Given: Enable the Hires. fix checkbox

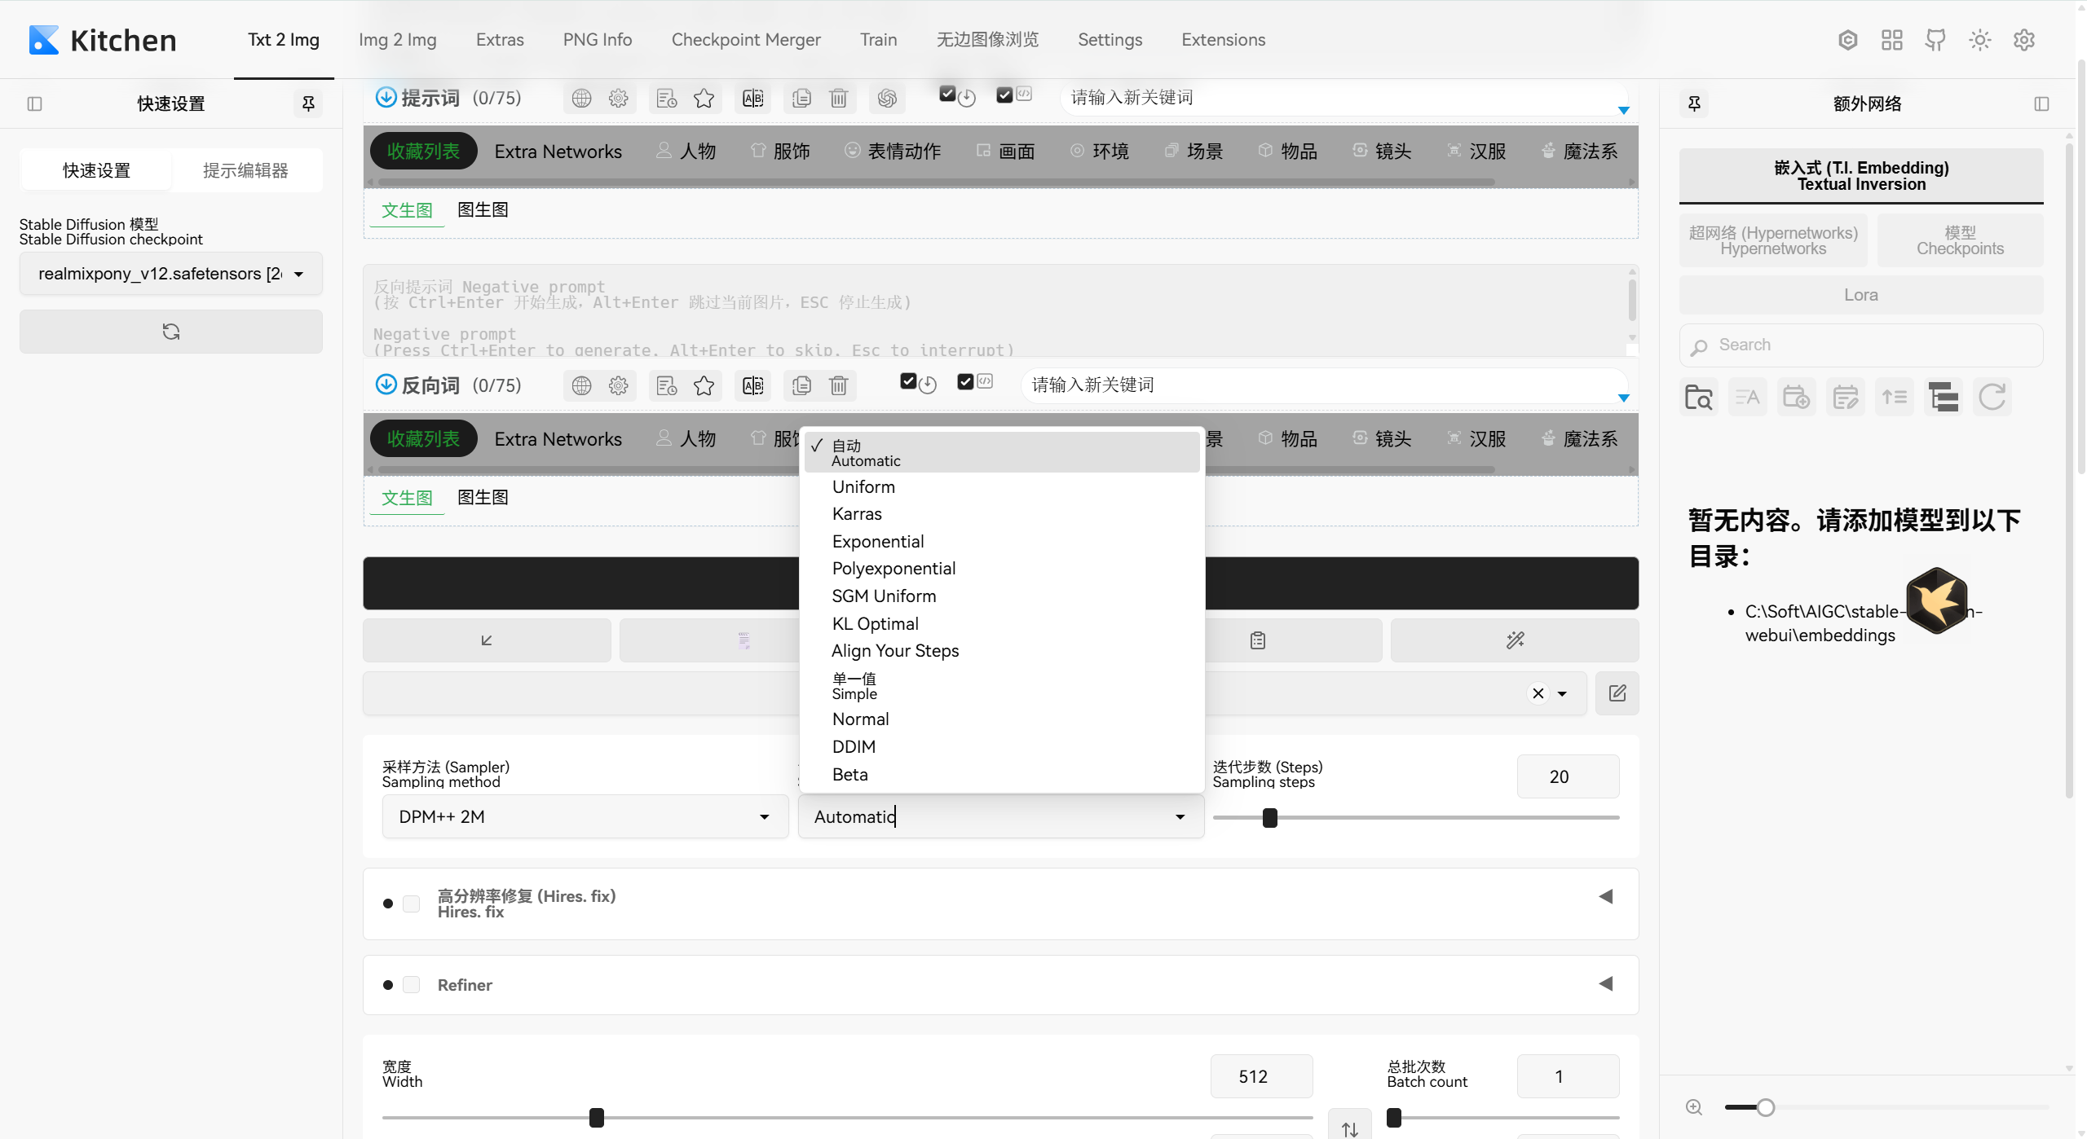Looking at the screenshot, I should tap(412, 904).
